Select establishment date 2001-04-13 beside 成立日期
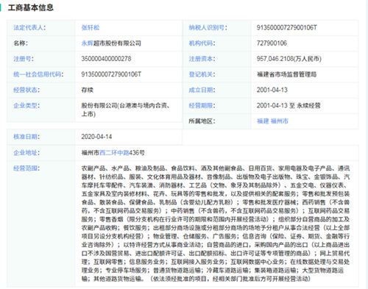The image size is (368, 289). [x=272, y=90]
